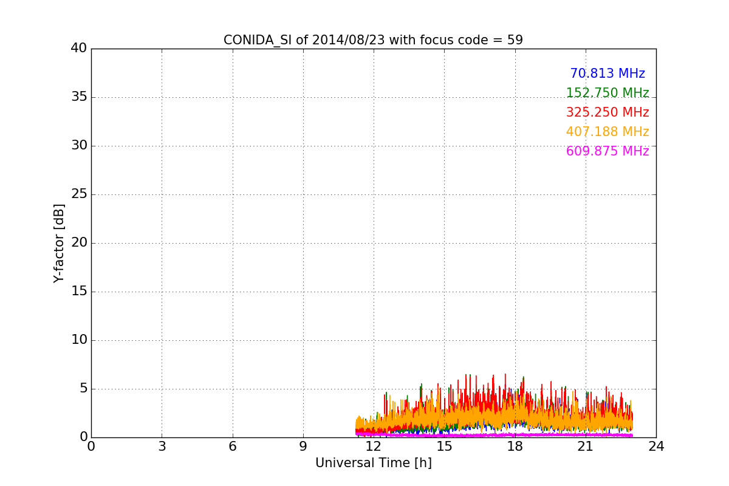Select the '152.750 MHz' legend label
The image size is (729, 486).
[607, 93]
